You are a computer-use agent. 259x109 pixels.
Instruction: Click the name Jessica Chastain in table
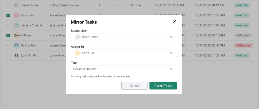point(32,25)
